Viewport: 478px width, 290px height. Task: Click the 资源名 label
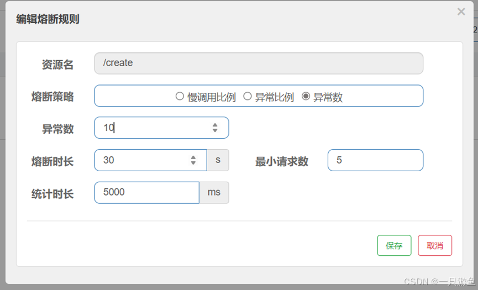pos(57,65)
